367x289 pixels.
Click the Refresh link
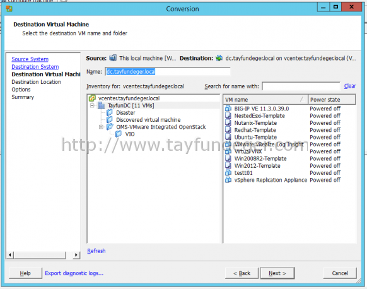(x=96, y=251)
